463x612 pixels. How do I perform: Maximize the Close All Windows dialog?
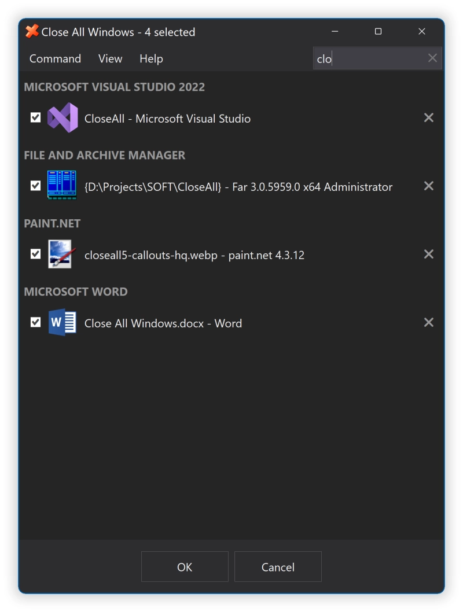pyautogui.click(x=378, y=31)
